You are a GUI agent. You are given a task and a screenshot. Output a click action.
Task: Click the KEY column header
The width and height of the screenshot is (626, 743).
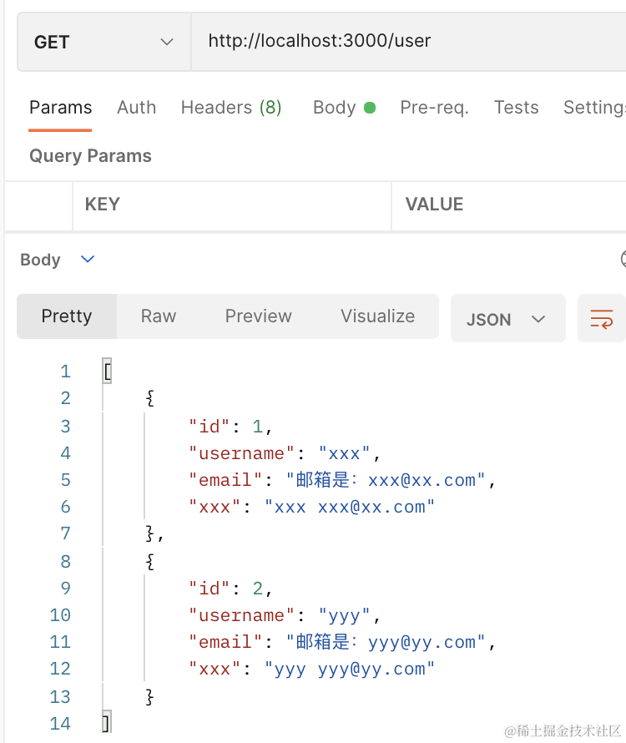[103, 205]
